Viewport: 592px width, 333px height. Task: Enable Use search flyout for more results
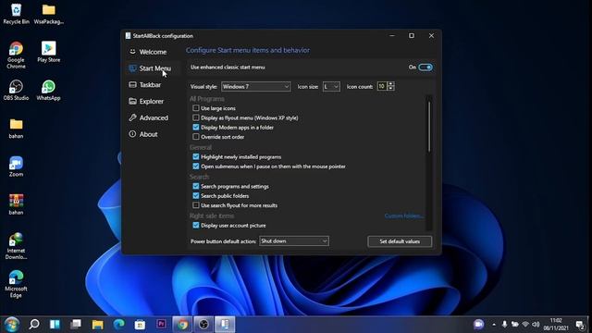coord(195,205)
